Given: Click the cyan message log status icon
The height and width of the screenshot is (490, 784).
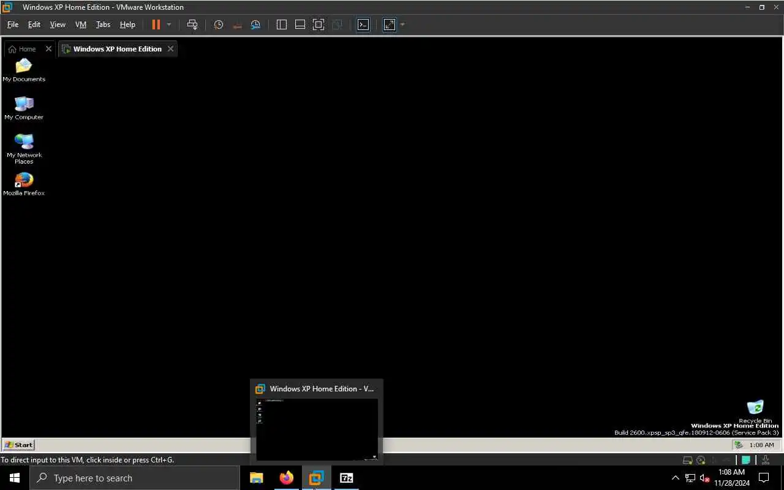Looking at the screenshot, I should (746, 460).
